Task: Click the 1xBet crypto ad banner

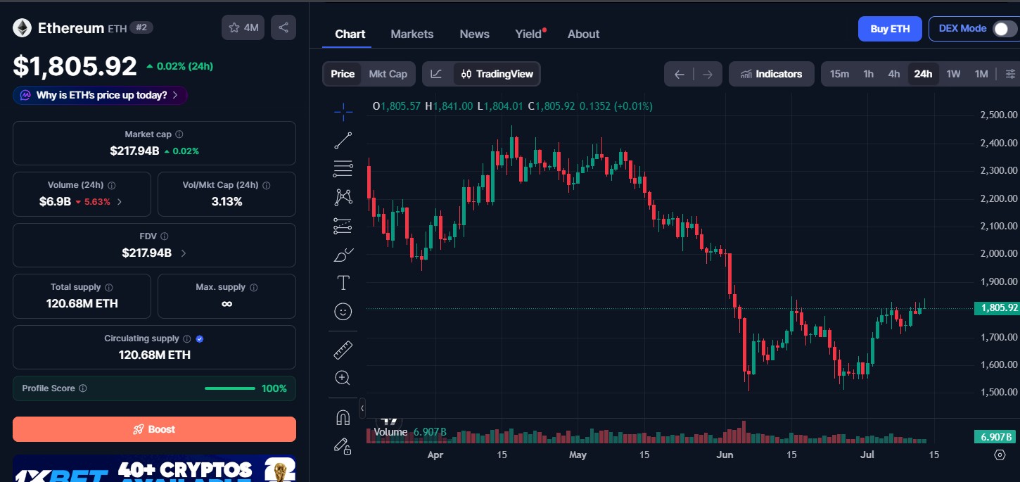Action: pyautogui.click(x=154, y=469)
